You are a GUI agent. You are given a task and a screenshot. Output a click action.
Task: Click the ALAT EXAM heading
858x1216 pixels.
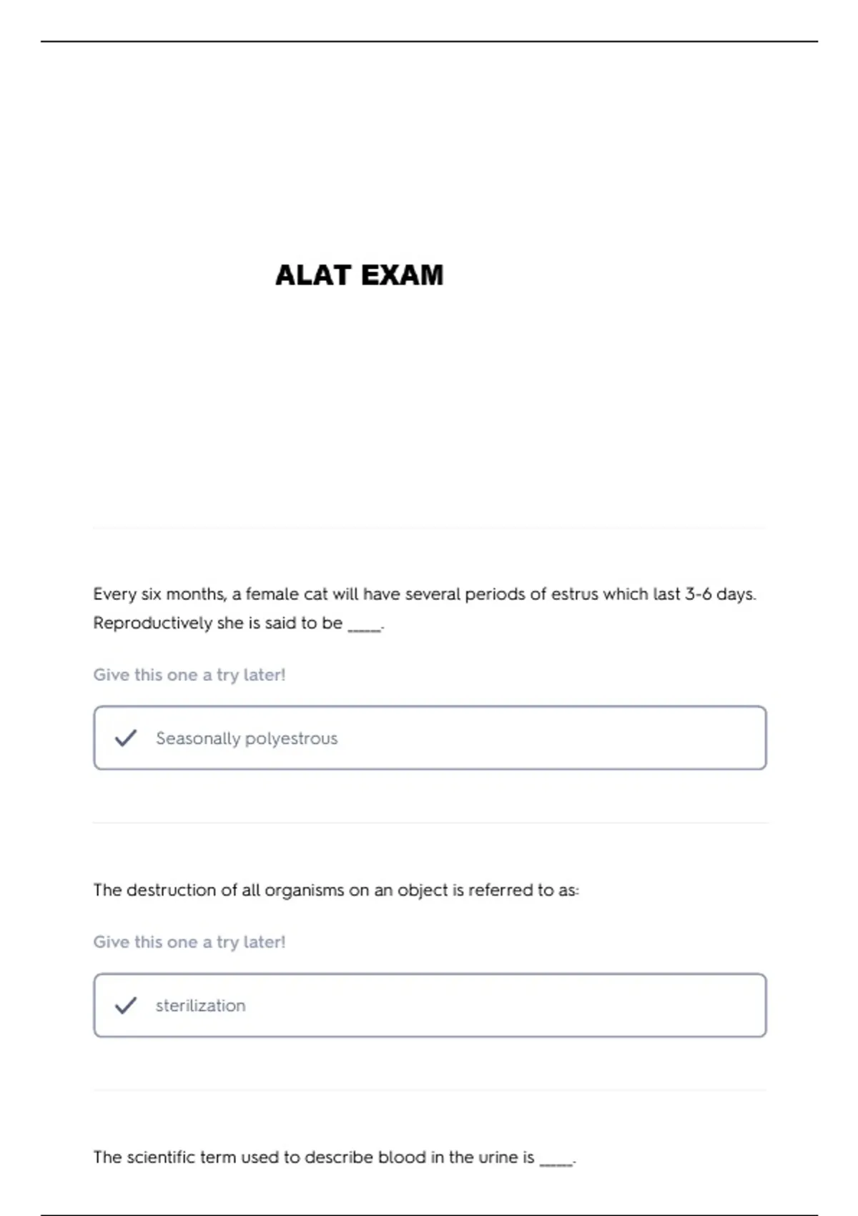[360, 275]
